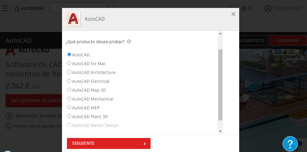Click the search magnifier icon
307x152 pixels.
108,8
